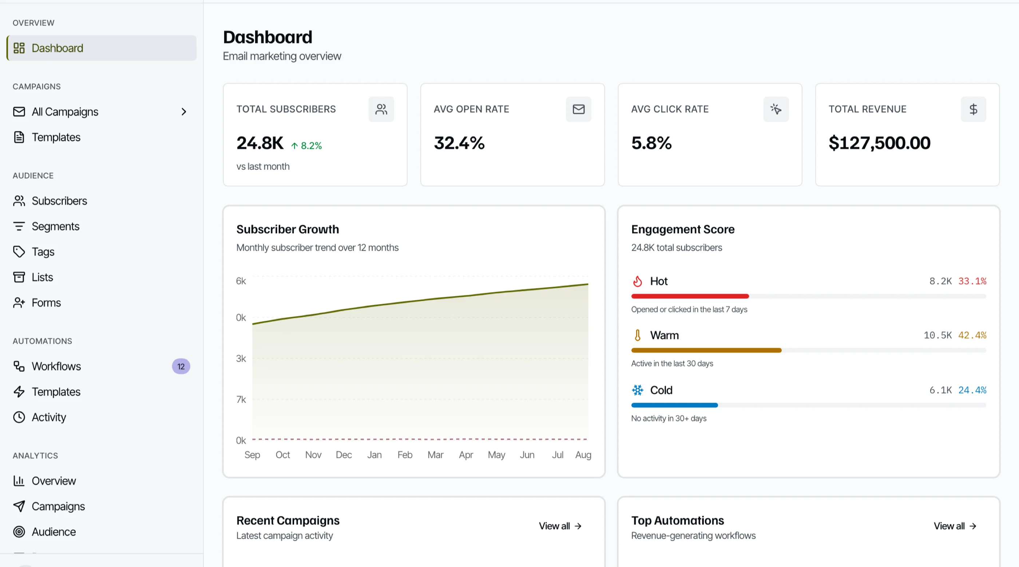
Task: Click the Avg Open Rate envelope icon
Action: pos(578,109)
